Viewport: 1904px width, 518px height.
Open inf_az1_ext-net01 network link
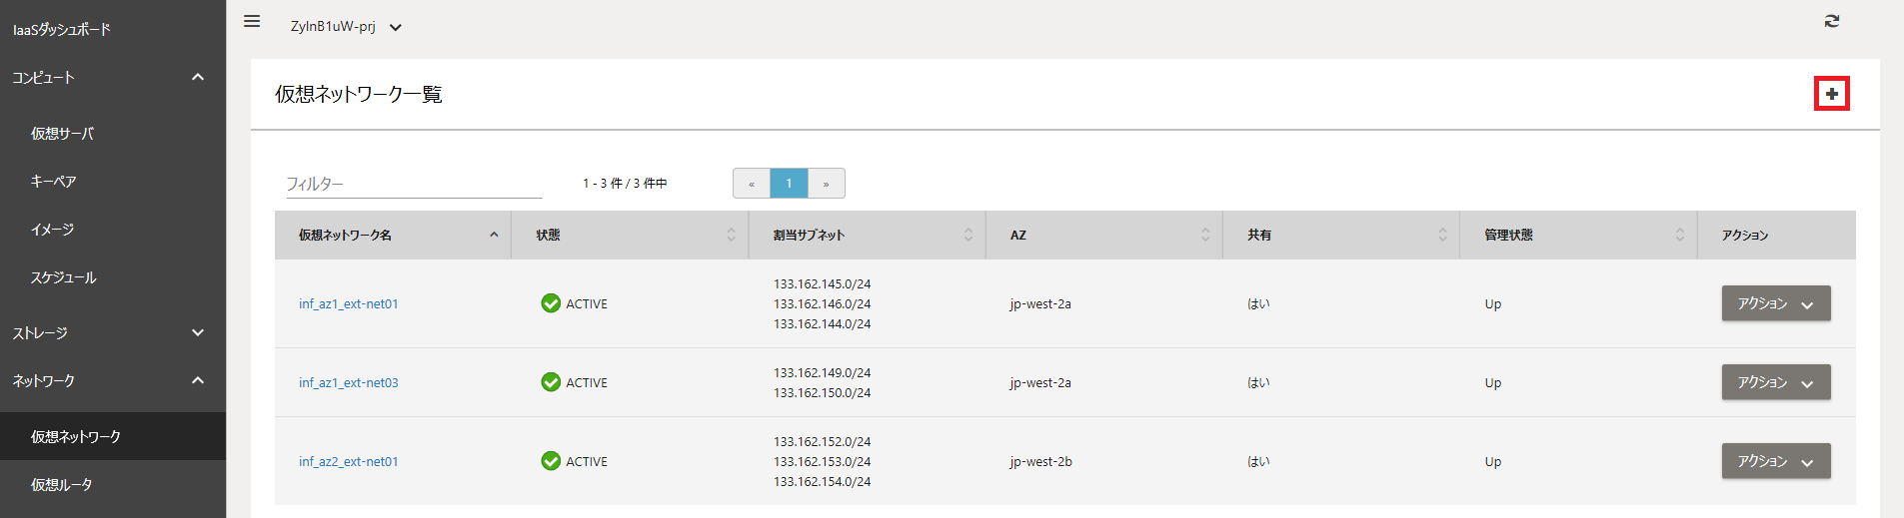(348, 303)
